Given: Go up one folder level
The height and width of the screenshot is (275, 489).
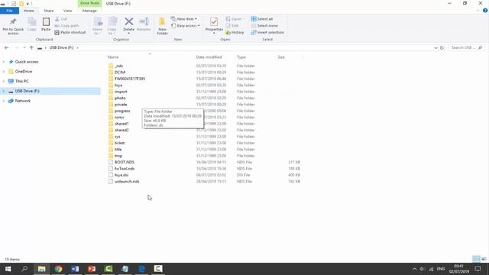Looking at the screenshot, I should [x=31, y=47].
